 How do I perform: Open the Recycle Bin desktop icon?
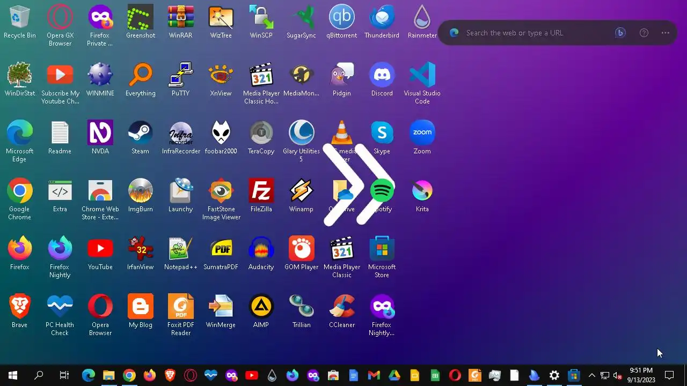point(19,23)
